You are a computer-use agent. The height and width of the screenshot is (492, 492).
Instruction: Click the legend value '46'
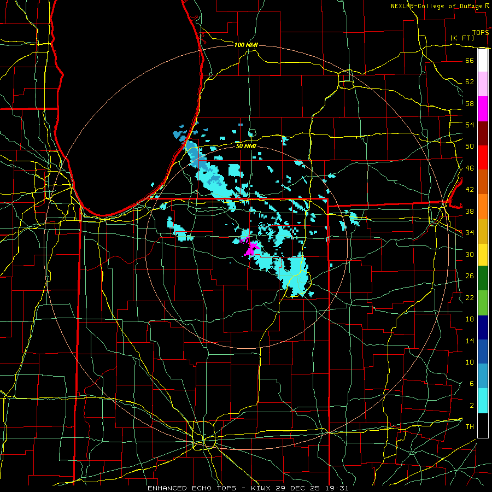(x=470, y=168)
